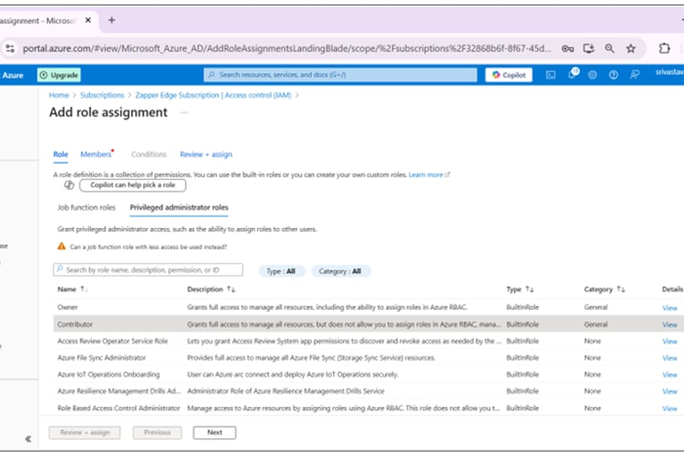
Task: Click the install app icon in address bar
Action: tap(589, 48)
